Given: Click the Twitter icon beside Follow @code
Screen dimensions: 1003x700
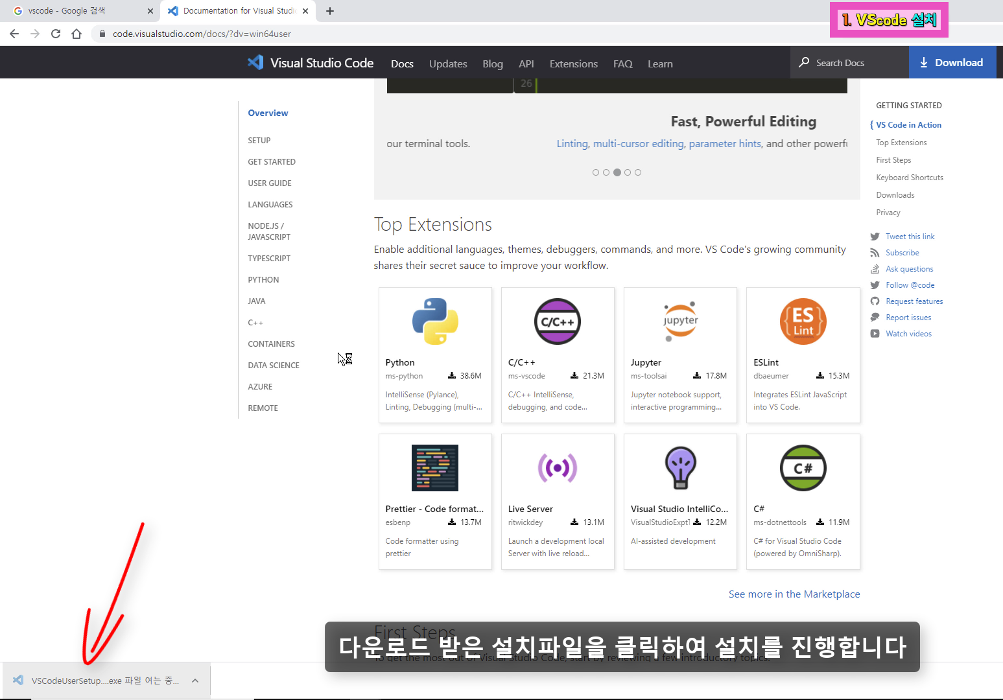Looking at the screenshot, I should click(875, 285).
